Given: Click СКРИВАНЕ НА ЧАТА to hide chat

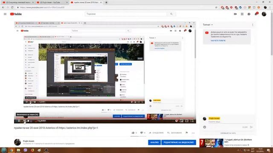Looking at the screenshot, I should click(228, 133).
